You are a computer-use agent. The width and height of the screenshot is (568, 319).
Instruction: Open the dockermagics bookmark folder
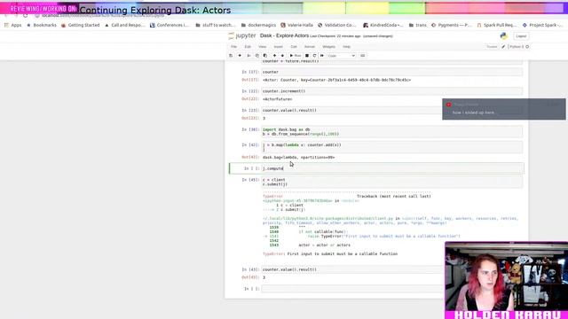pos(258,25)
